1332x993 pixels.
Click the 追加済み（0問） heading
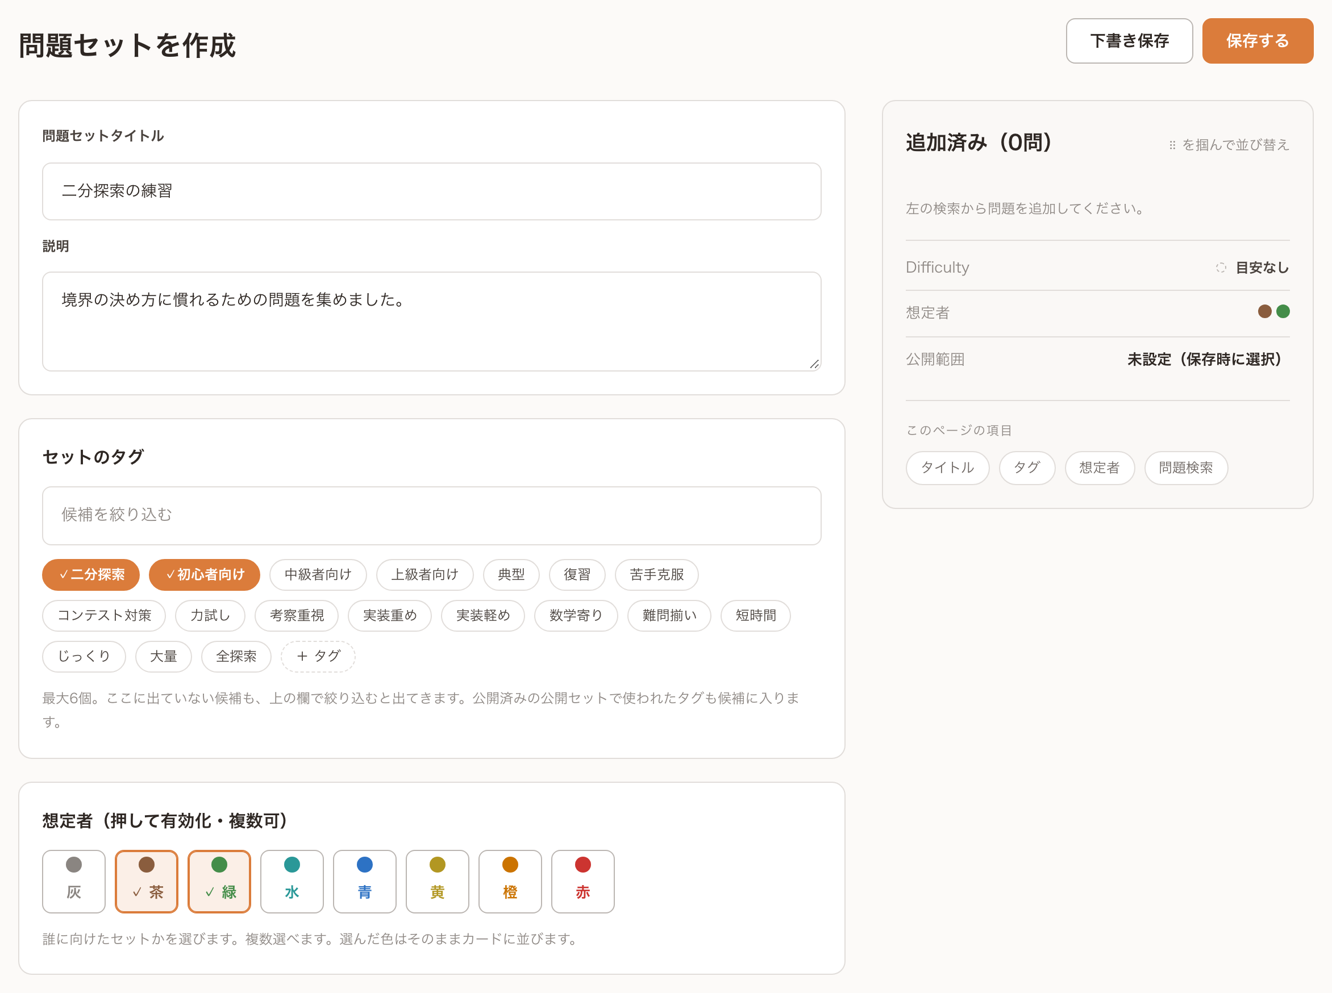(979, 143)
